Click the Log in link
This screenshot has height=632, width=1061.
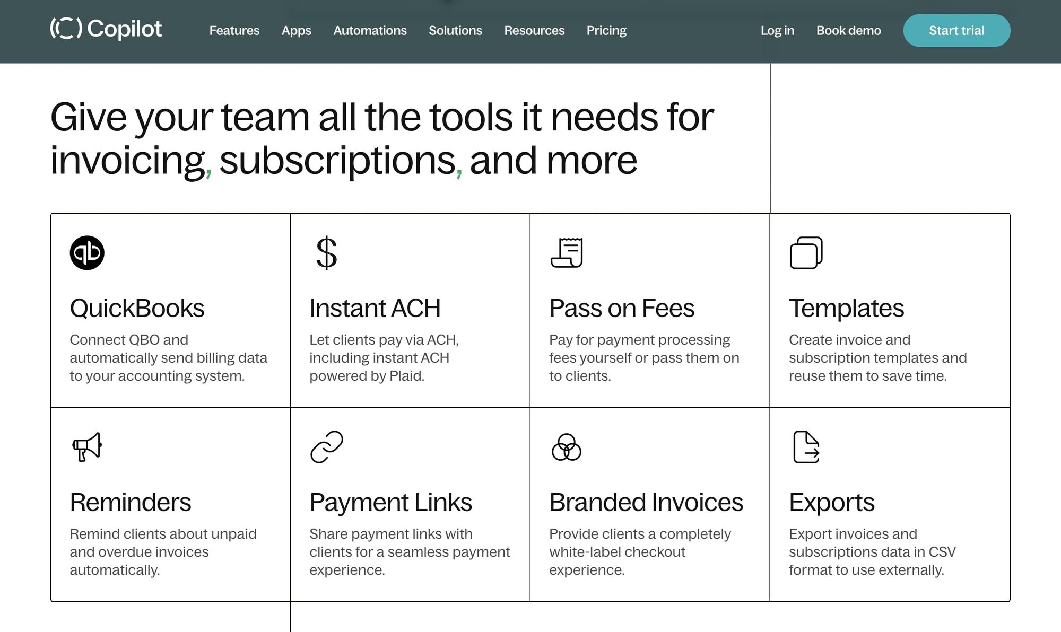coord(777,31)
